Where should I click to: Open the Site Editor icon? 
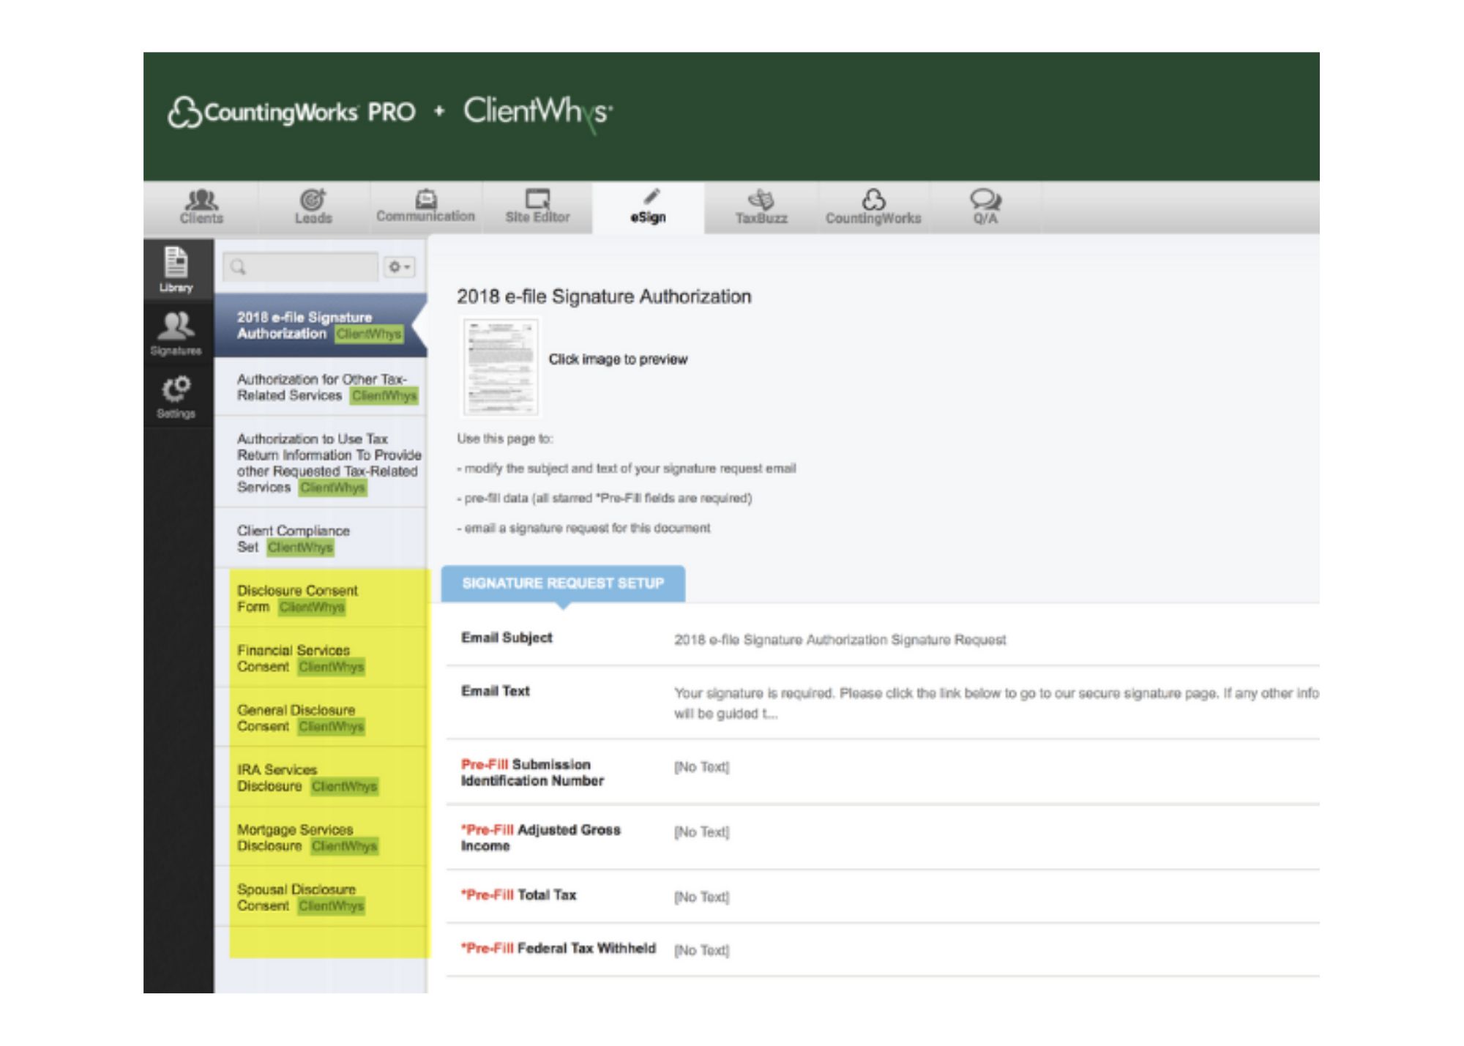tap(537, 199)
